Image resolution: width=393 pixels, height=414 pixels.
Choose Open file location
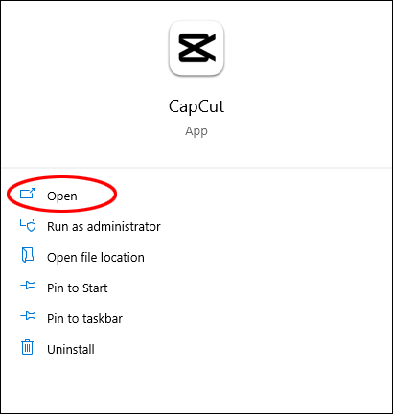tap(96, 257)
